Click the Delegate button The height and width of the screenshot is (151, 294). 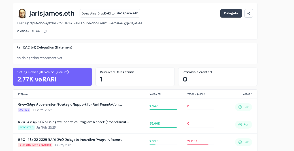[231, 13]
